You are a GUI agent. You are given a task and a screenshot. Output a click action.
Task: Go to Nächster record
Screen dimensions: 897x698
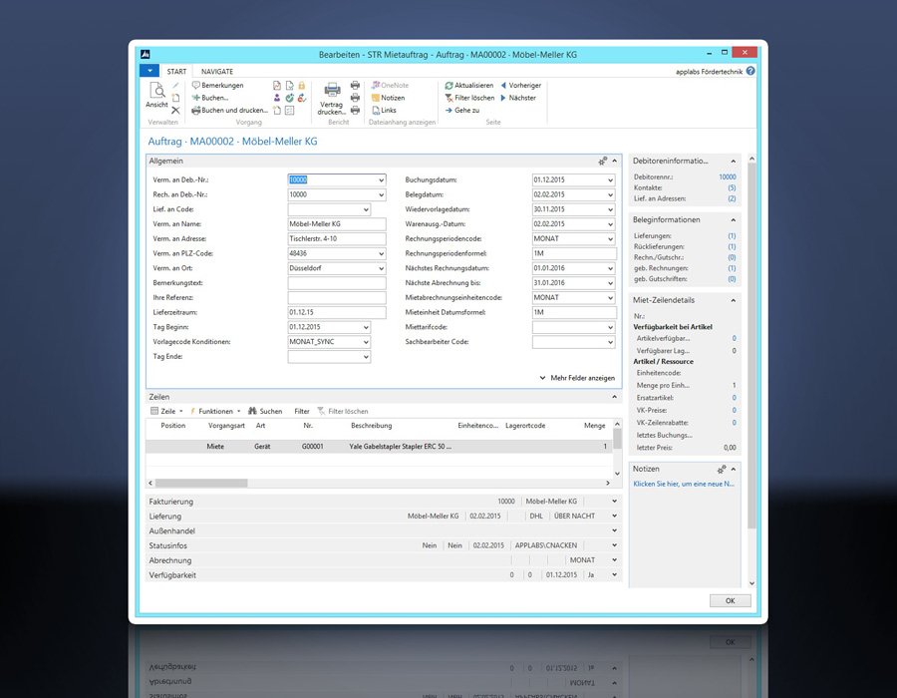tap(518, 98)
